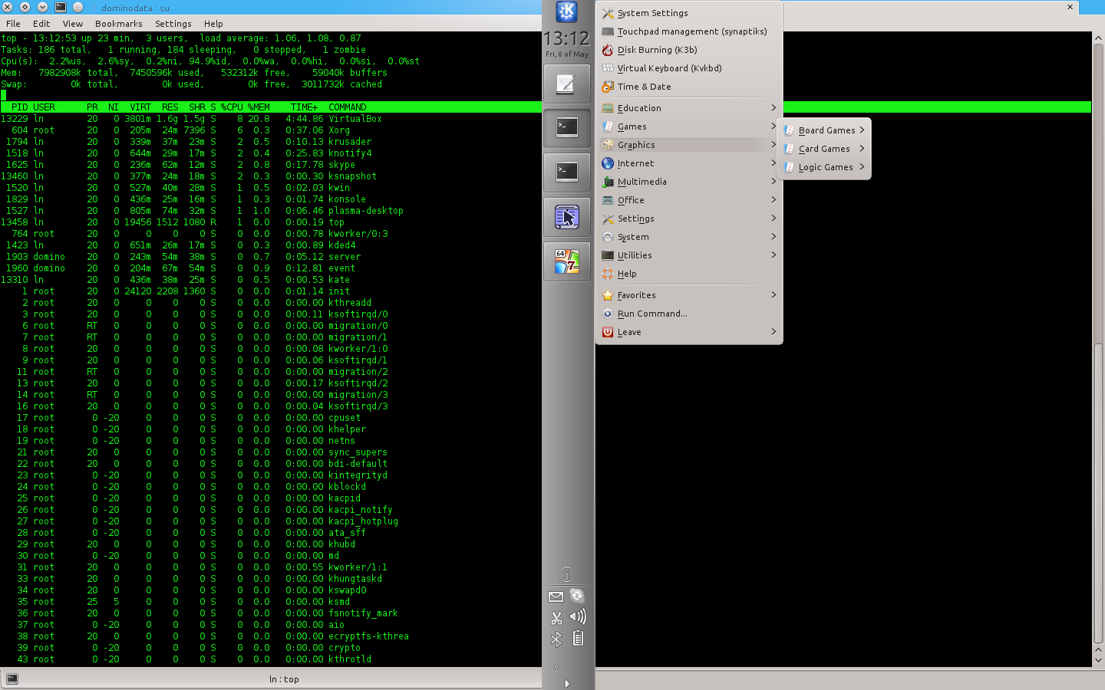Image resolution: width=1105 pixels, height=690 pixels.
Task: Click the mail envelope tray icon
Action: [x=556, y=596]
